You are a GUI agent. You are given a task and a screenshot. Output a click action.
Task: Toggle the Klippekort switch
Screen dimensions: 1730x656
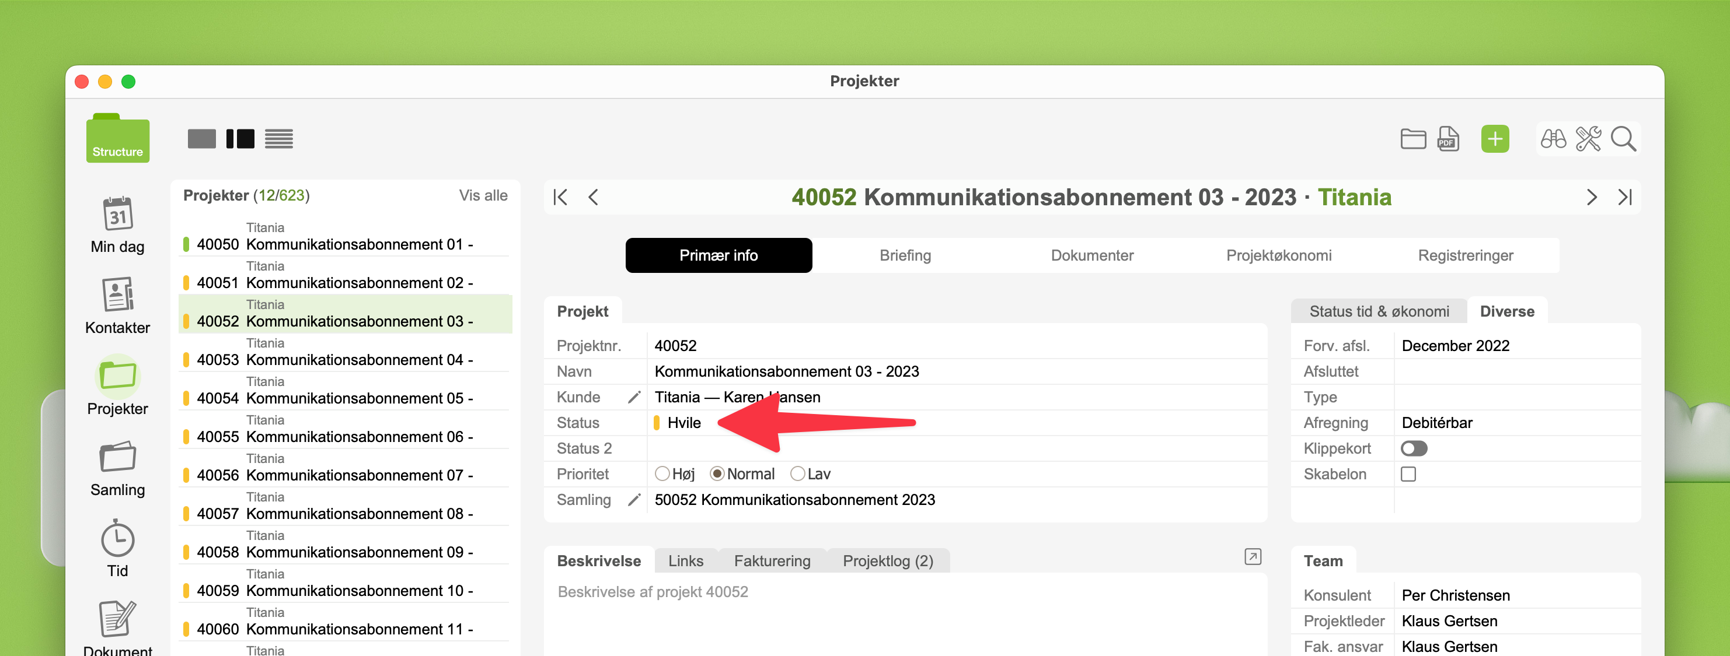(x=1414, y=448)
